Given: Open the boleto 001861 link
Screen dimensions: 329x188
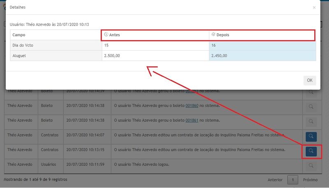Looking at the screenshot, I should point(192,121).
